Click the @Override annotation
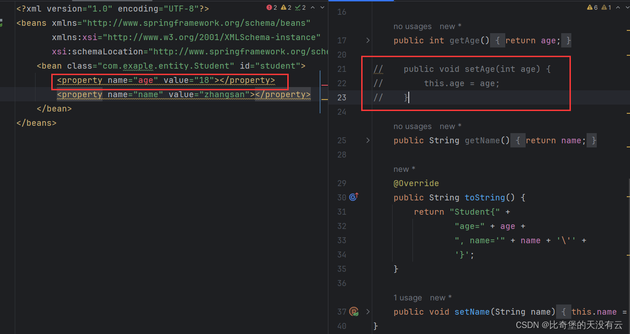This screenshot has width=630, height=334. [x=416, y=183]
